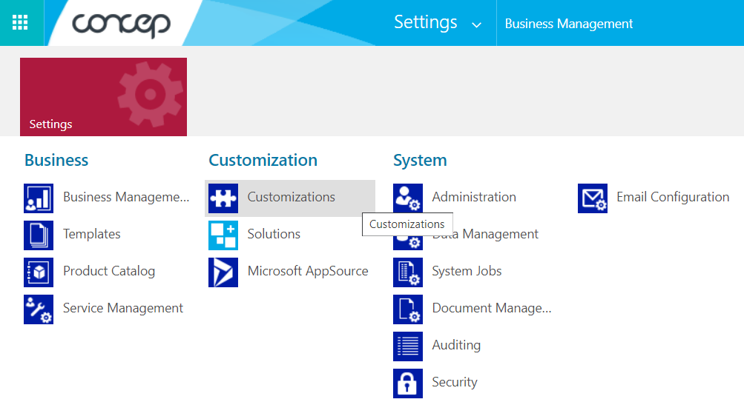The width and height of the screenshot is (744, 402).
Task: Open the Settings menu in top bar
Action: click(x=426, y=22)
